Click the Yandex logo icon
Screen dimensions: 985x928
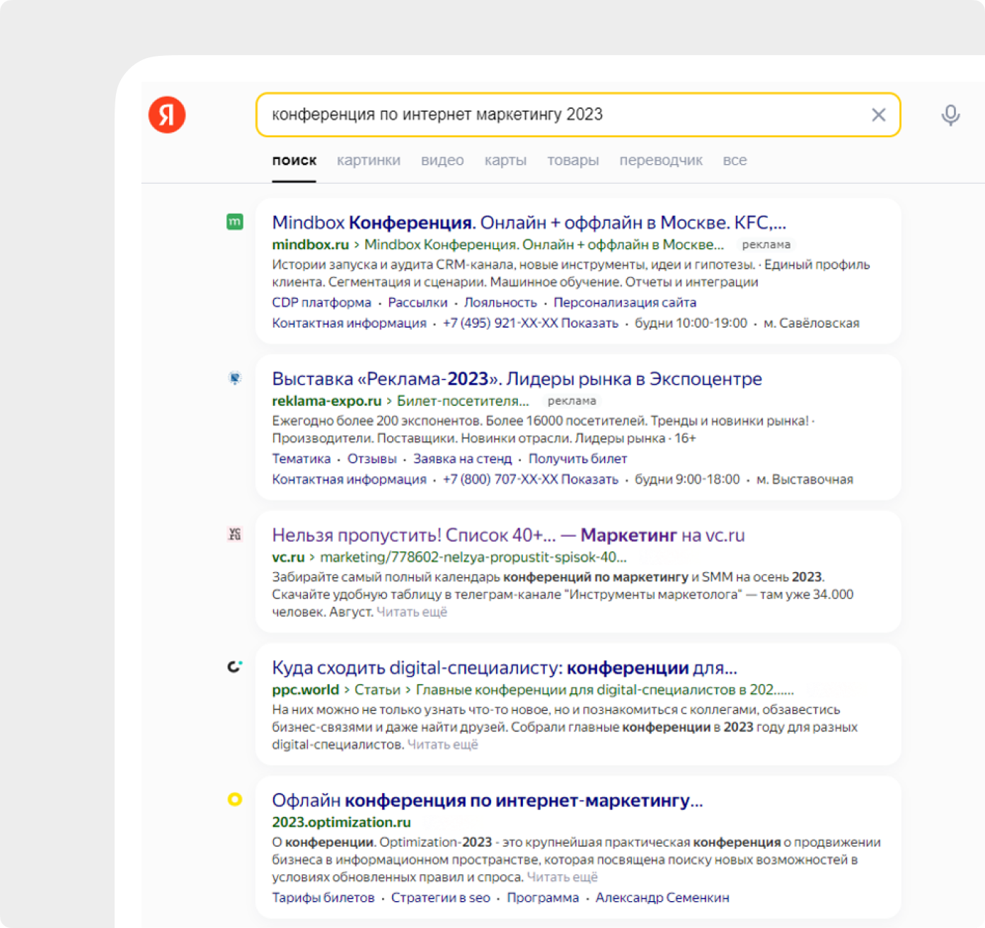167,115
